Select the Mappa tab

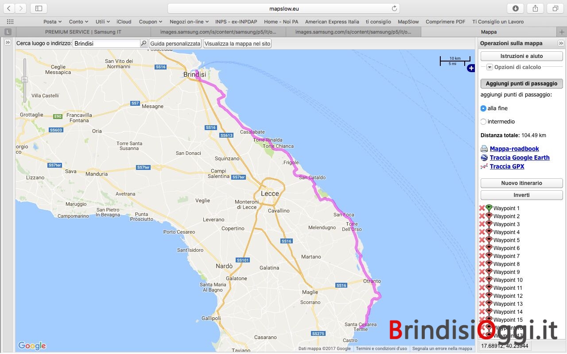coord(489,32)
